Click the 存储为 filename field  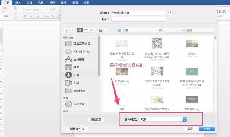139,13
